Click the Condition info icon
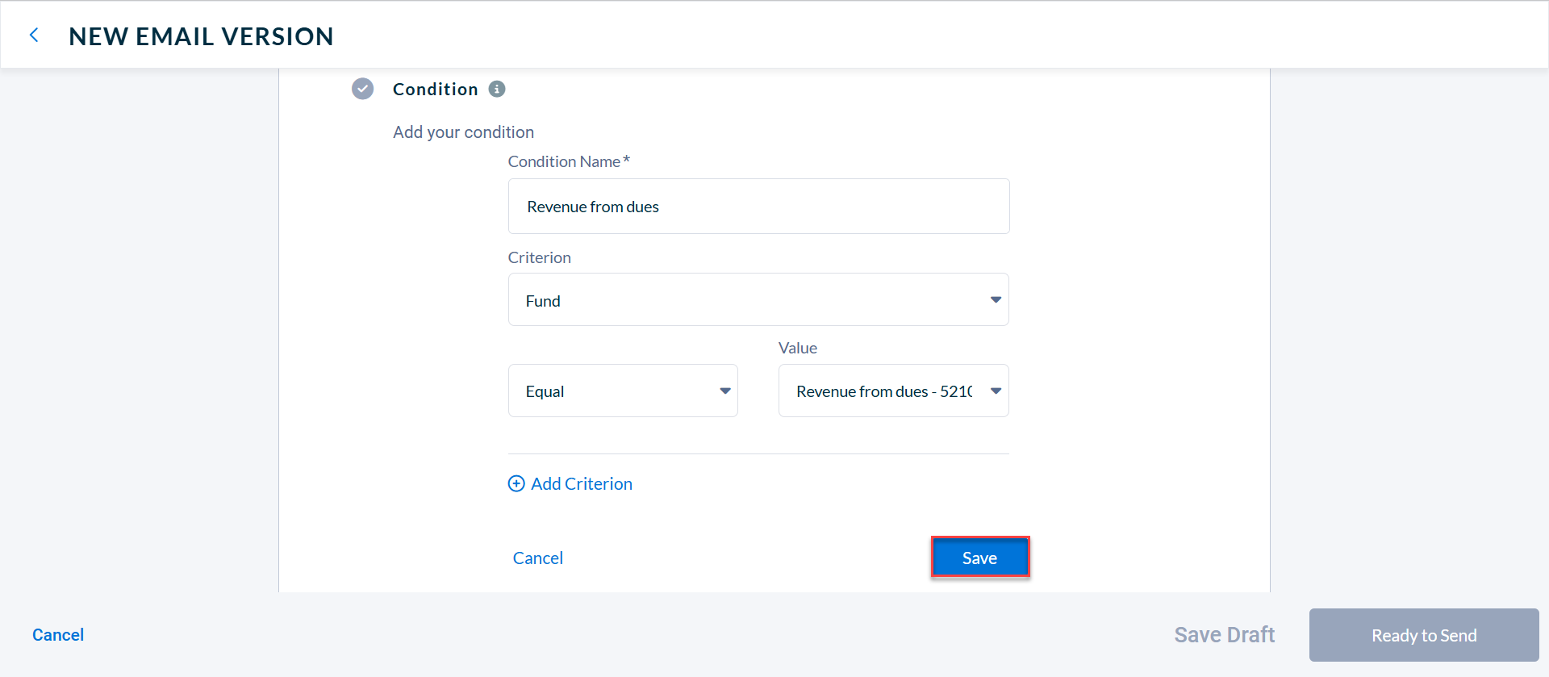 pyautogui.click(x=497, y=89)
